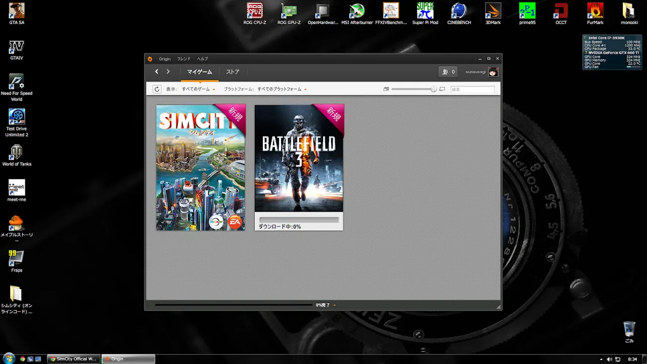This screenshot has width=647, height=364.
Task: Open the friends list counter icon
Action: [x=448, y=72]
